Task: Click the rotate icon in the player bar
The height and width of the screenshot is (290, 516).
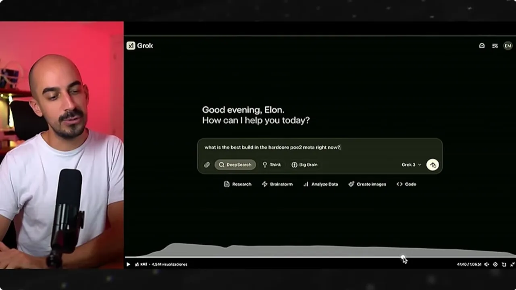Action: pos(504,265)
